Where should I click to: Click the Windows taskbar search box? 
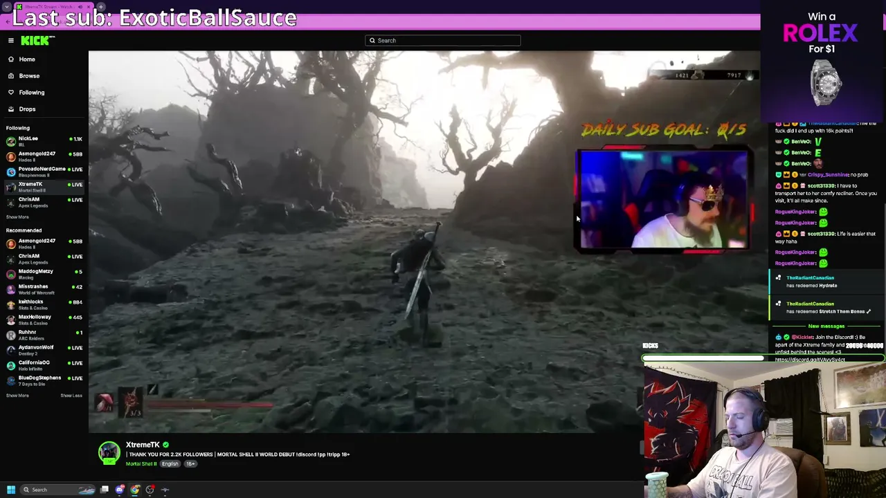point(57,490)
